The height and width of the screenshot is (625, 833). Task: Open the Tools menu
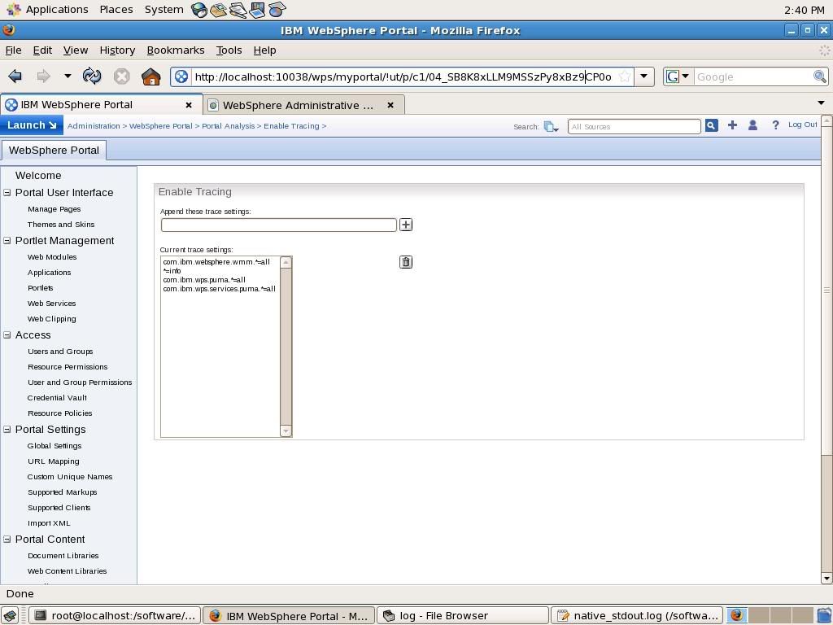[229, 50]
